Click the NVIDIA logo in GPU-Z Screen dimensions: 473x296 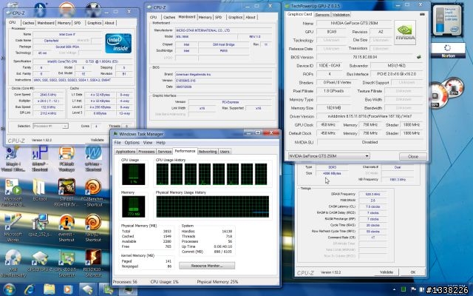[405, 33]
